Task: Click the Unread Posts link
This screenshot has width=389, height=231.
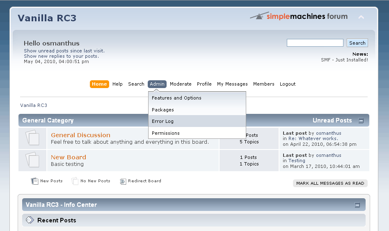Action: pos(332,120)
